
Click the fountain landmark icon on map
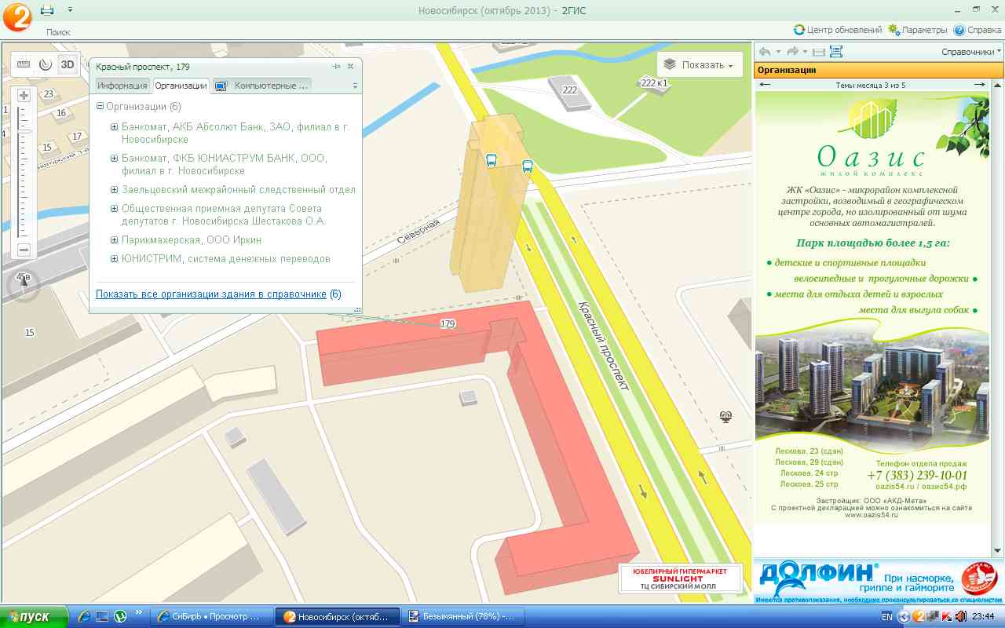point(726,417)
